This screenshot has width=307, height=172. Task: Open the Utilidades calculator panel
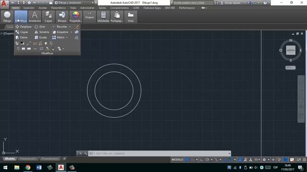tap(103, 17)
